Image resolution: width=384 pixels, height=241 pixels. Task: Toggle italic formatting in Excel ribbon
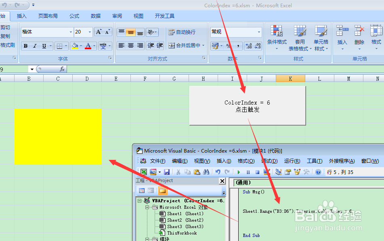tap(35, 46)
